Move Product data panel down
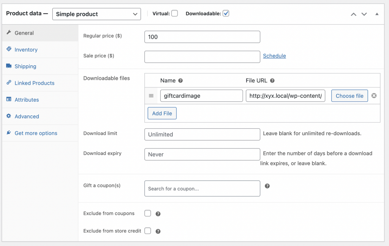Screen dimensions: 389x246 (x=364, y=14)
